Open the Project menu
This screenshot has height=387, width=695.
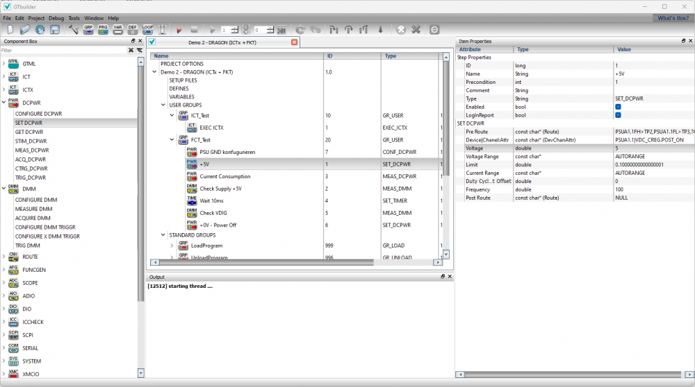pos(37,18)
